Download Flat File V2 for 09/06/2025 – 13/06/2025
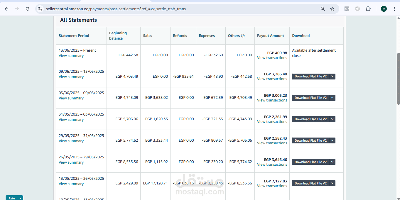 coord(310,77)
